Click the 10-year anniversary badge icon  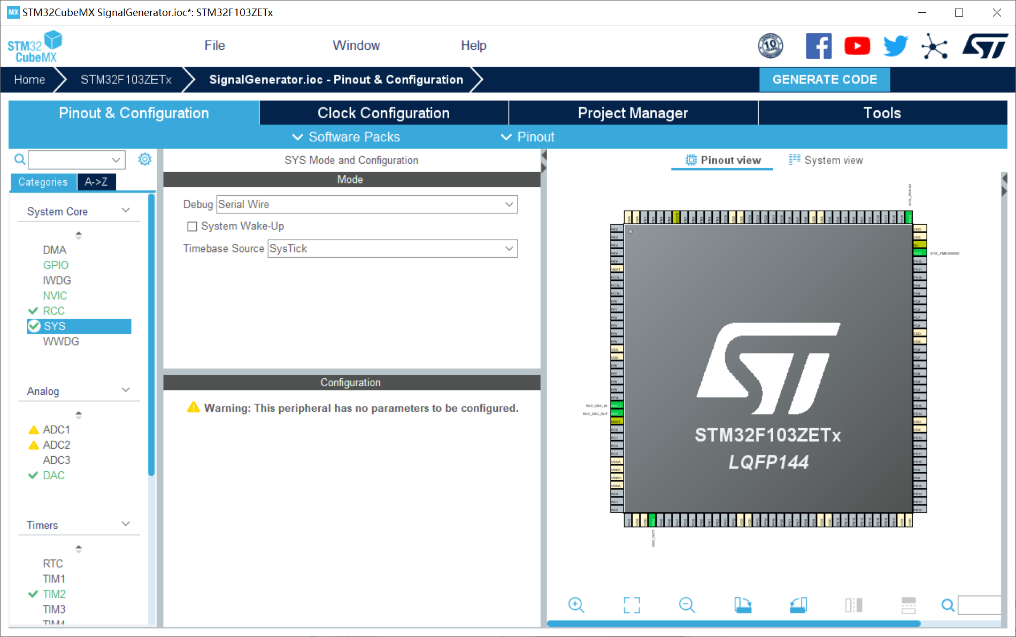click(x=771, y=46)
